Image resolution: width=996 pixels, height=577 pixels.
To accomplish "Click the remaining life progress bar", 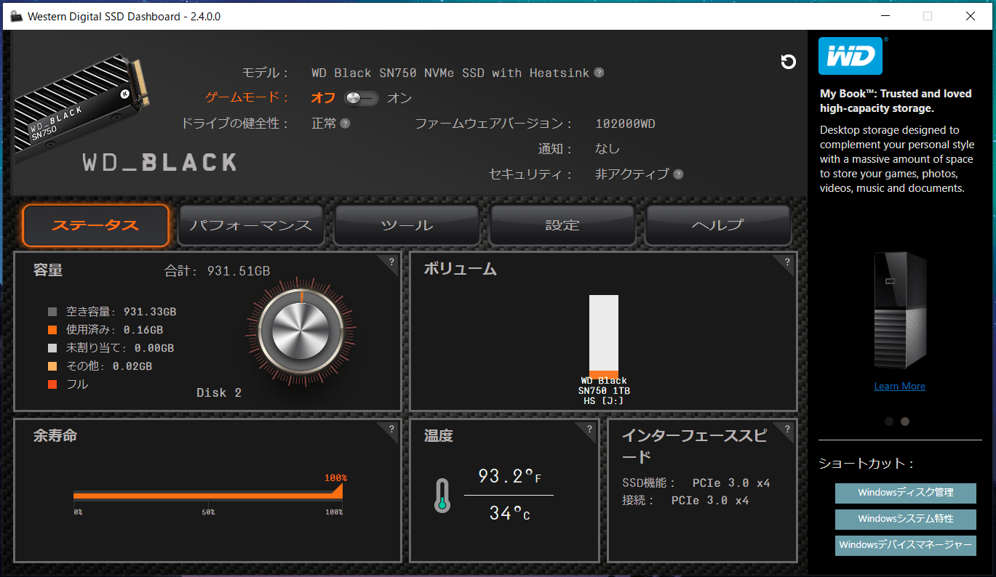I will coord(208,494).
